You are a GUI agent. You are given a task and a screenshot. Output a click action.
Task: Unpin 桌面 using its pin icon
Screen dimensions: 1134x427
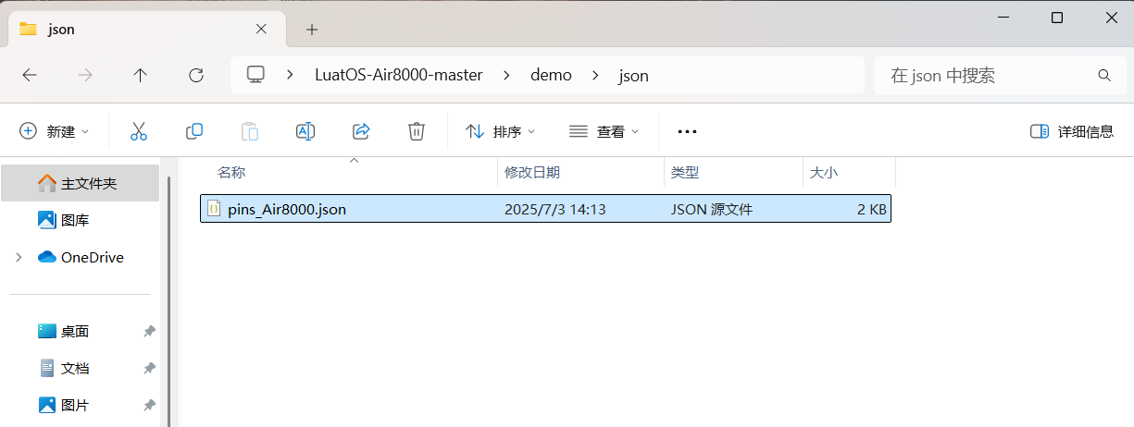149,331
